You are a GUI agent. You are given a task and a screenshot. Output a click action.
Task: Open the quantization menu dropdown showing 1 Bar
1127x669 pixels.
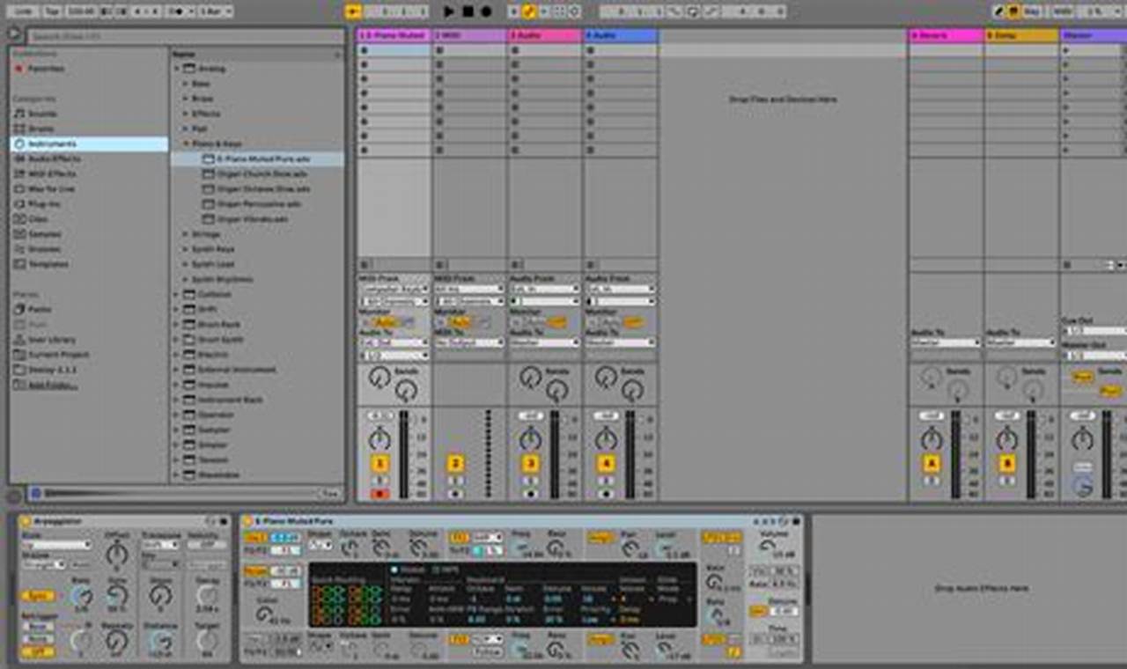point(215,11)
